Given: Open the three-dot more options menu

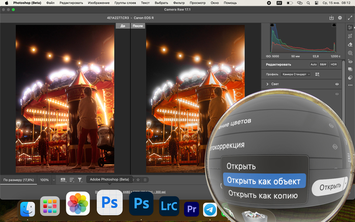Looking at the screenshot, I should point(350,85).
